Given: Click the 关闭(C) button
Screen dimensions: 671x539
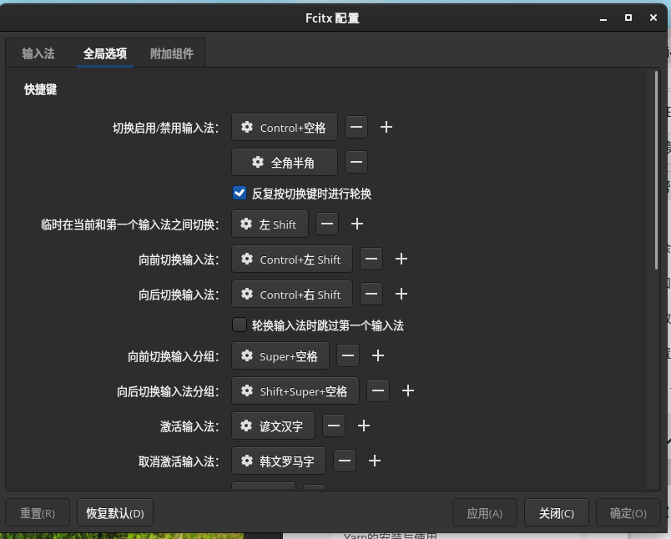Looking at the screenshot, I should click(557, 513).
